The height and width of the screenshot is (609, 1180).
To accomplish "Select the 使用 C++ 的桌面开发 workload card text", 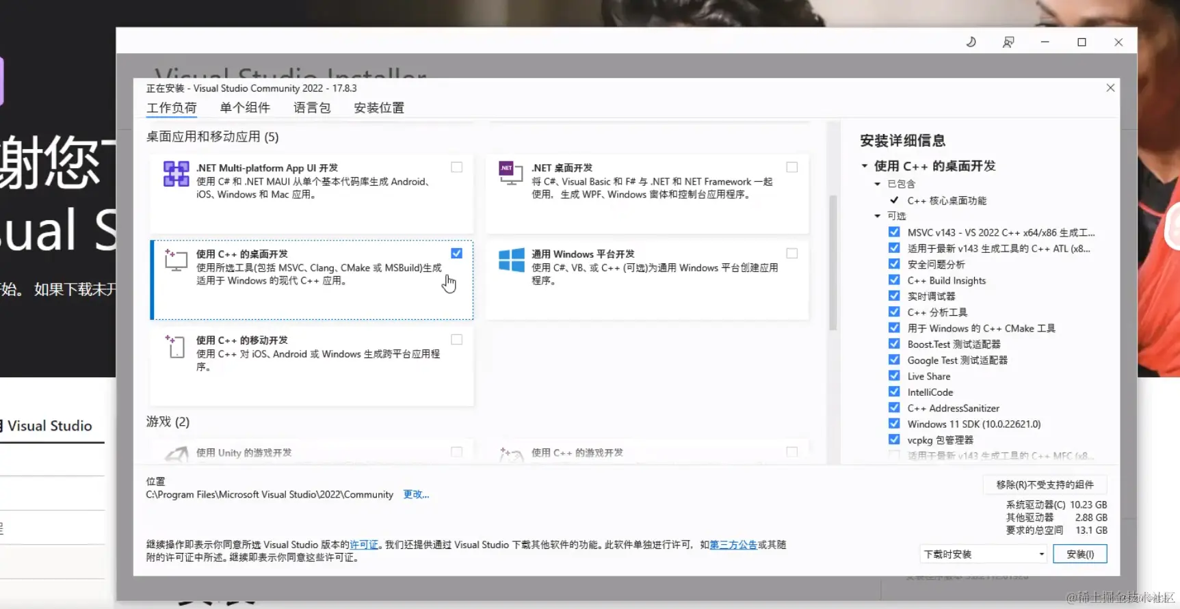I will click(319, 267).
